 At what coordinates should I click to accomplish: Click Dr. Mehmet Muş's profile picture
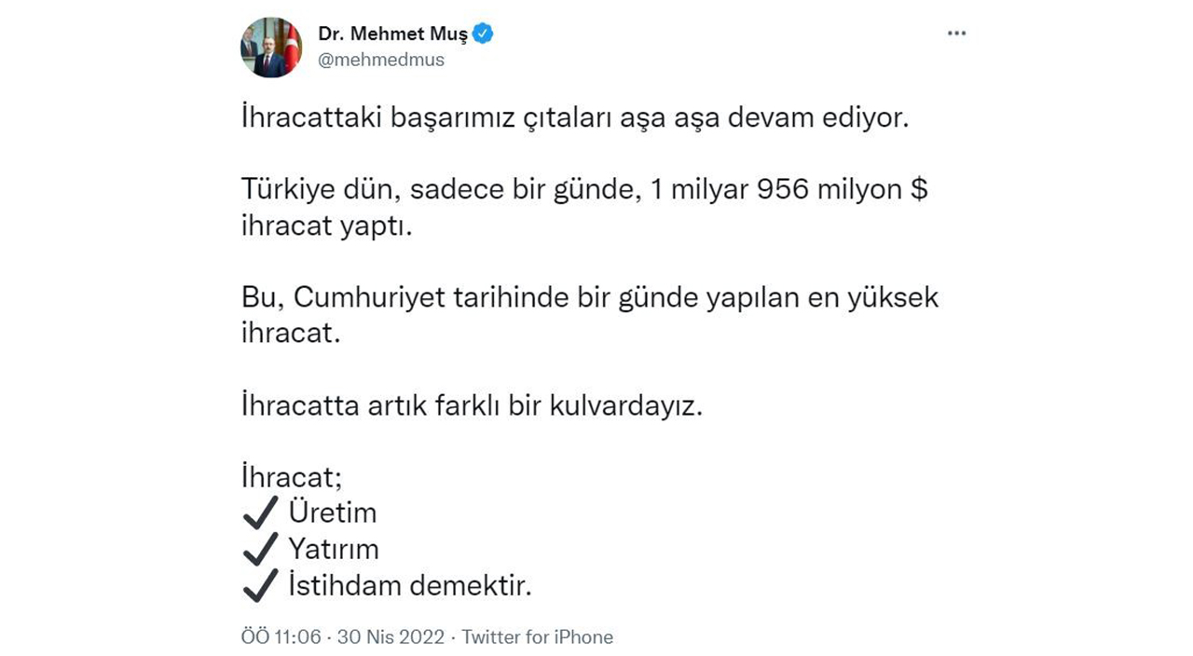tap(270, 48)
